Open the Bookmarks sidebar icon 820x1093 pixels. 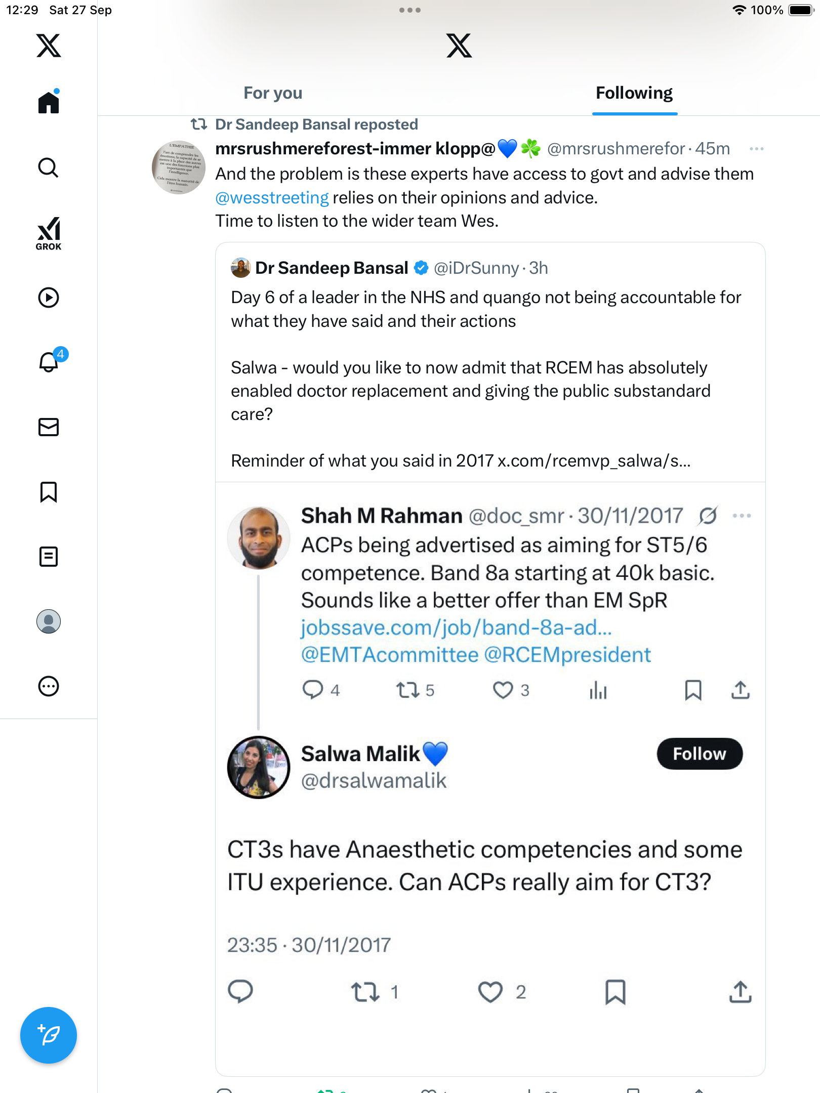pos(49,492)
